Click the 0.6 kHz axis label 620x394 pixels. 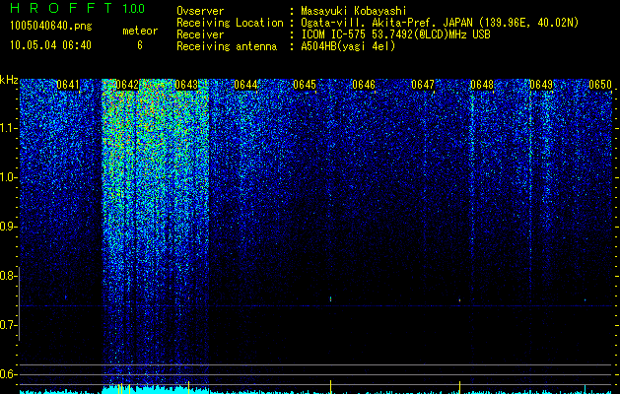[9, 374]
